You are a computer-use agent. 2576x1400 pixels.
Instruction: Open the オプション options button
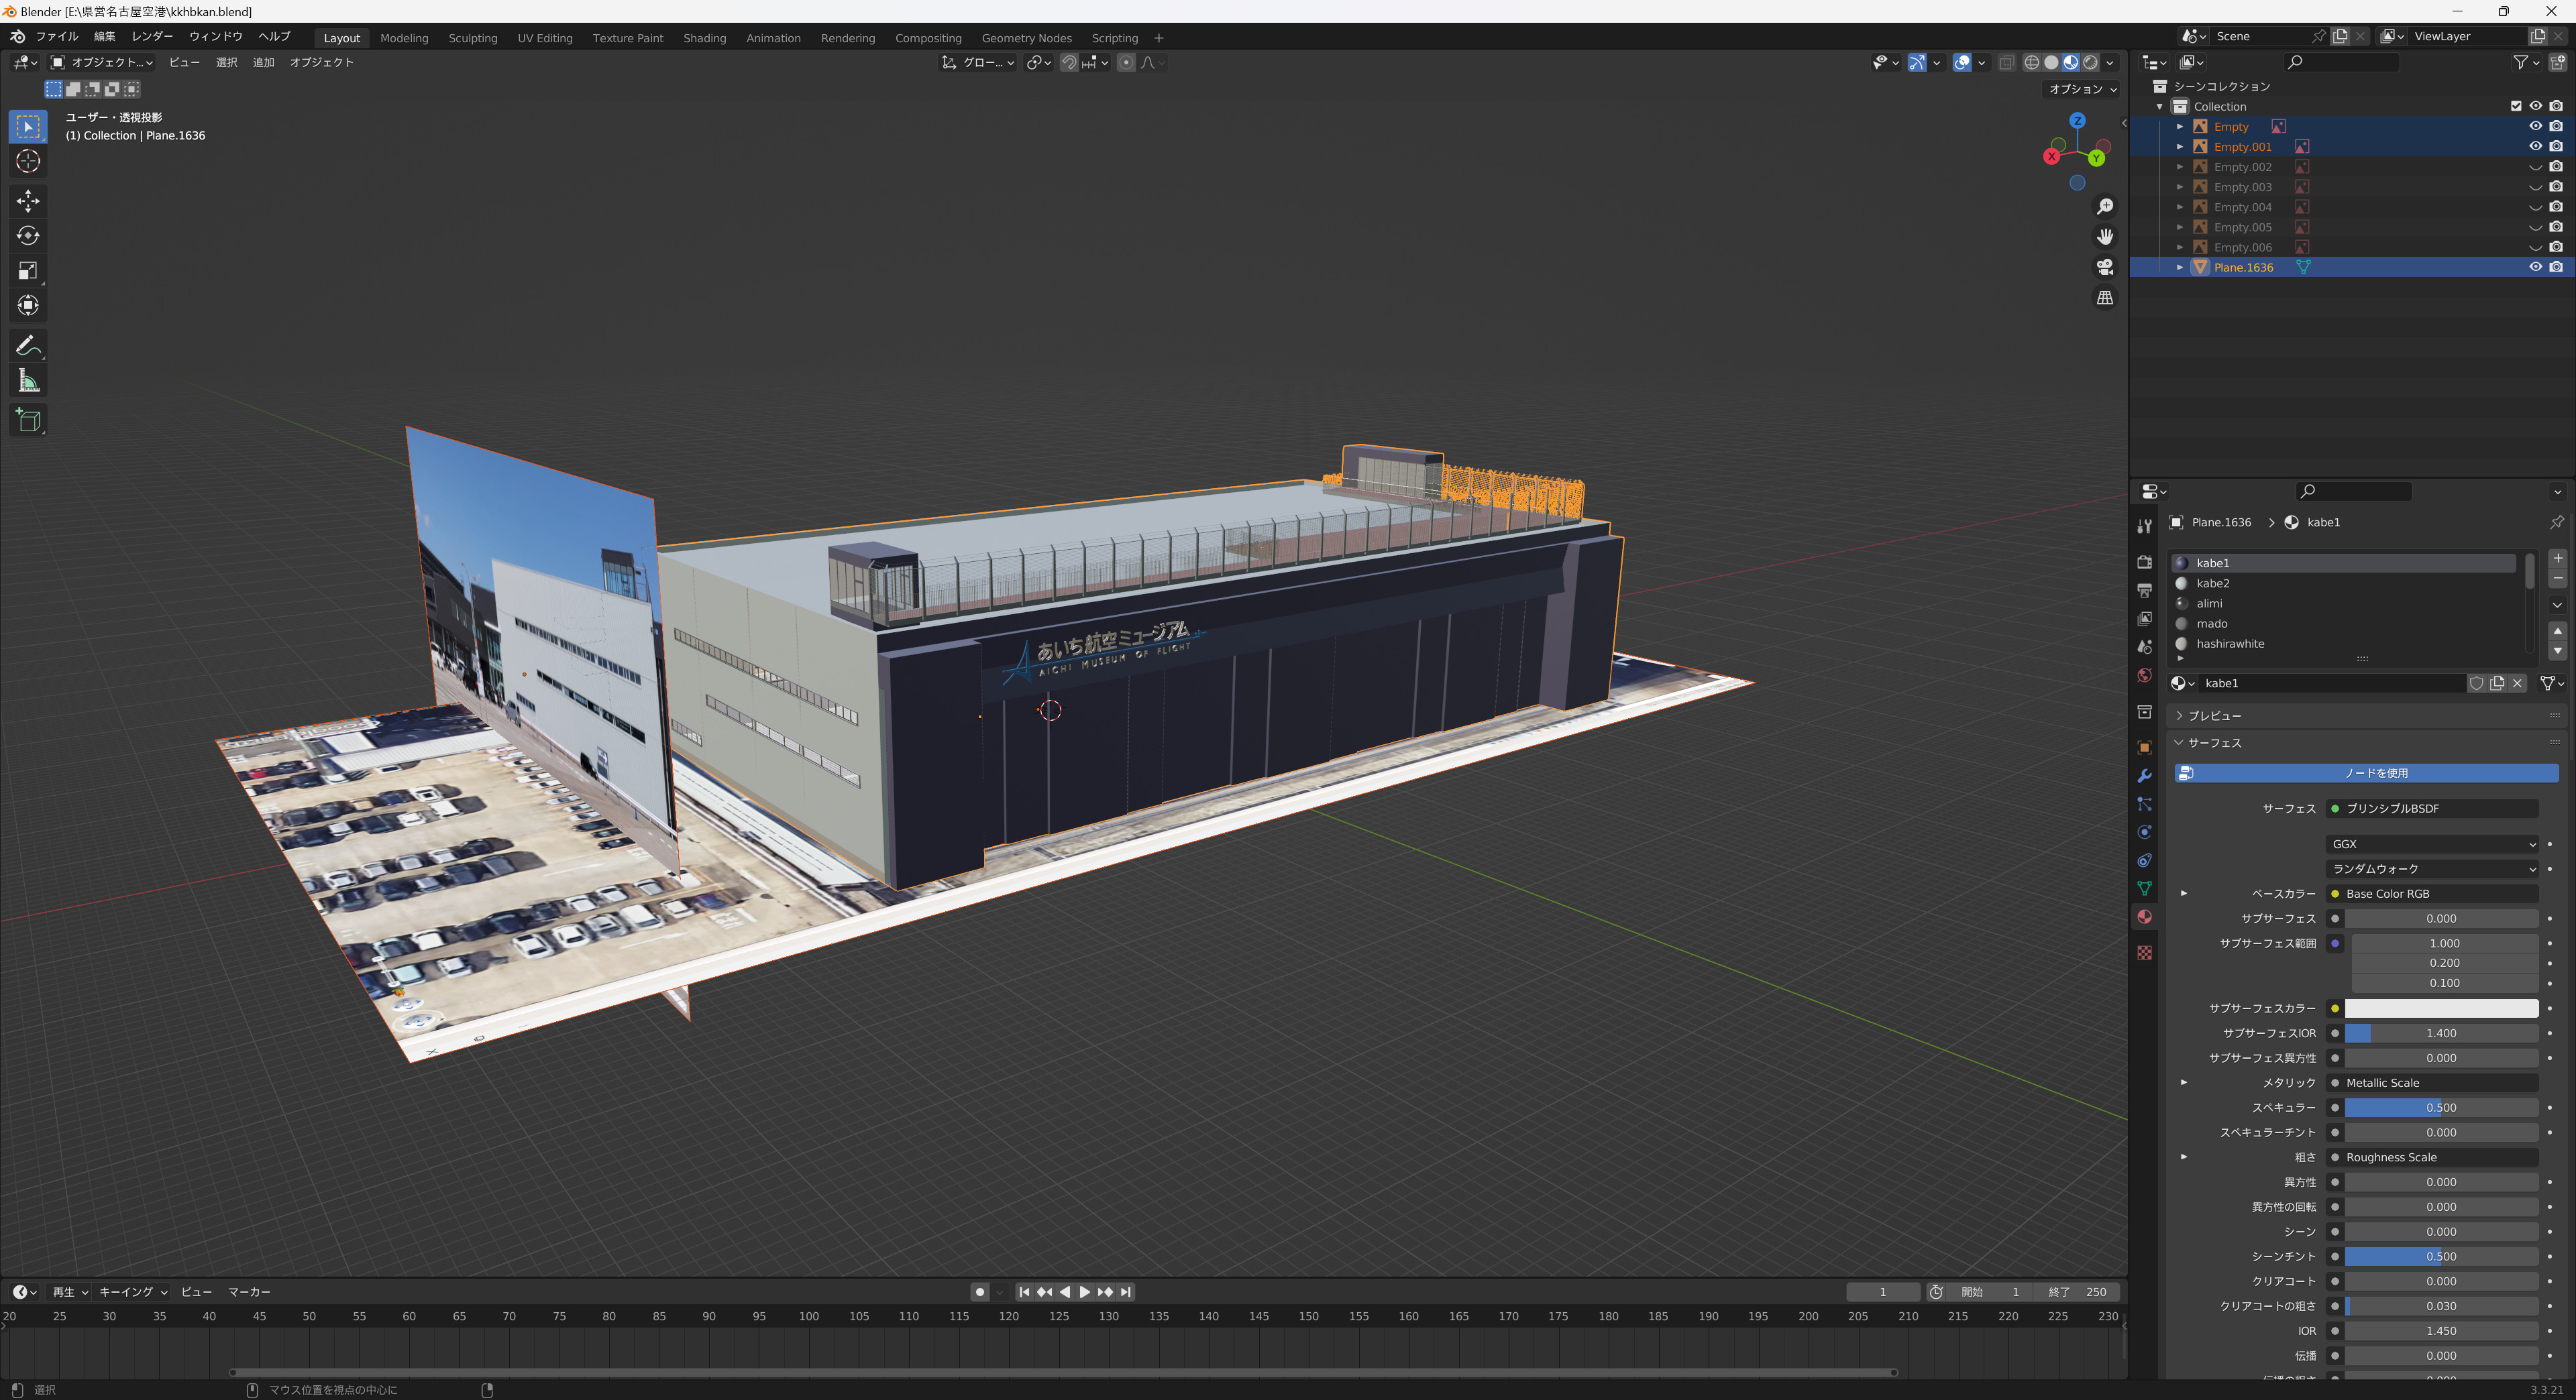(2083, 89)
